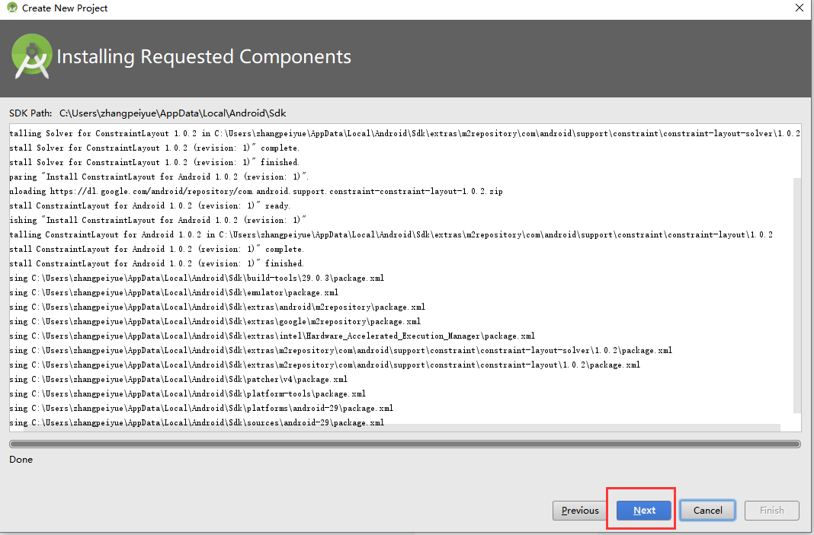Click the 'Create New Project' window title
Screen dimensions: 814x535
[x=65, y=8]
